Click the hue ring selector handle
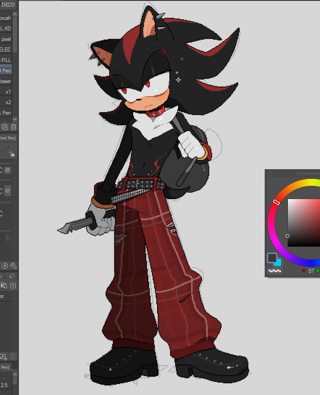320x395 pixels. (277, 202)
